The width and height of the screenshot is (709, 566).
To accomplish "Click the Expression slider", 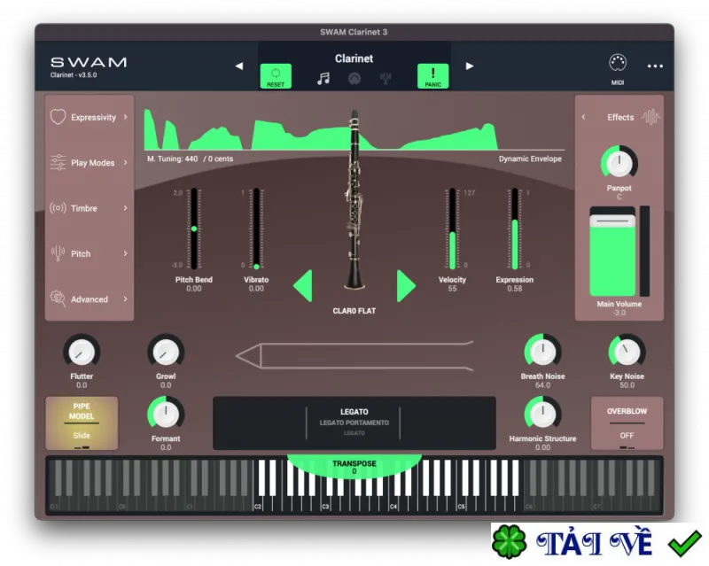I will click(x=515, y=229).
